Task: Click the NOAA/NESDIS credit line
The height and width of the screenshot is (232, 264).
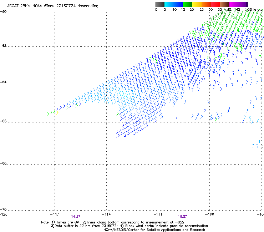Action: [154, 230]
